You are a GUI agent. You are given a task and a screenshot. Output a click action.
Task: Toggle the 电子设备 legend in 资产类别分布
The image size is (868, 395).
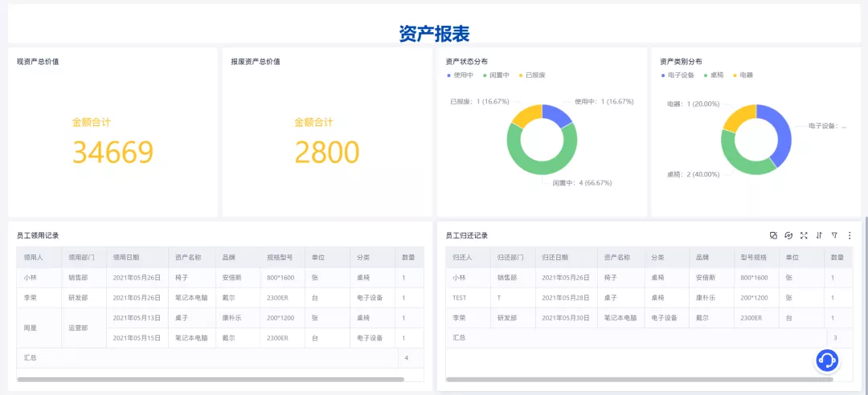click(x=677, y=75)
